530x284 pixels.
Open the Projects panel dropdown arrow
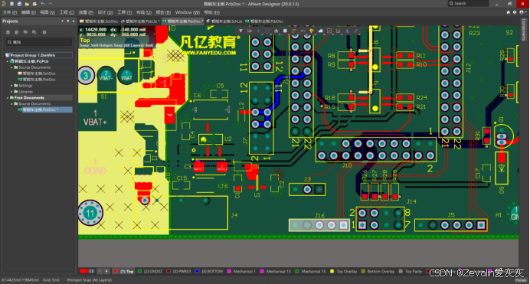pos(63,21)
